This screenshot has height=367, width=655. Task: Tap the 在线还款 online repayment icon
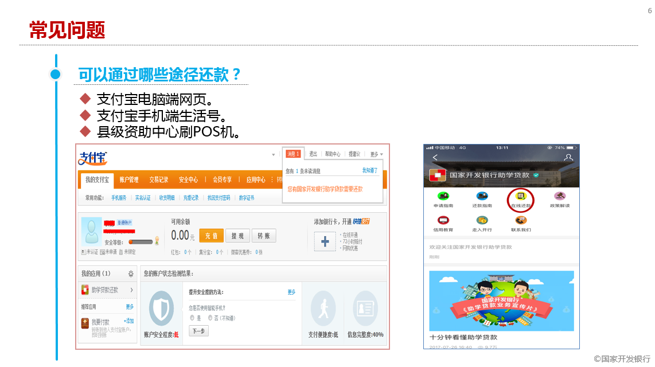click(521, 196)
